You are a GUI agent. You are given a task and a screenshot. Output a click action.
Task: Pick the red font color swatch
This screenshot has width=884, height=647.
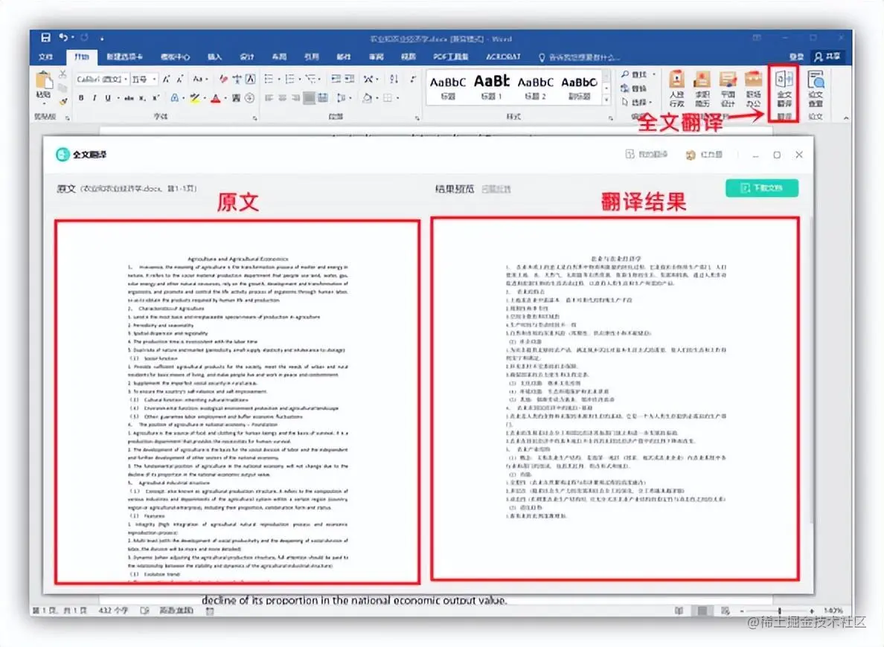pyautogui.click(x=215, y=99)
